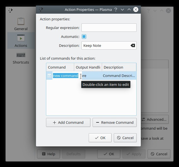Click Apply in the background settings window

pos(134,154)
